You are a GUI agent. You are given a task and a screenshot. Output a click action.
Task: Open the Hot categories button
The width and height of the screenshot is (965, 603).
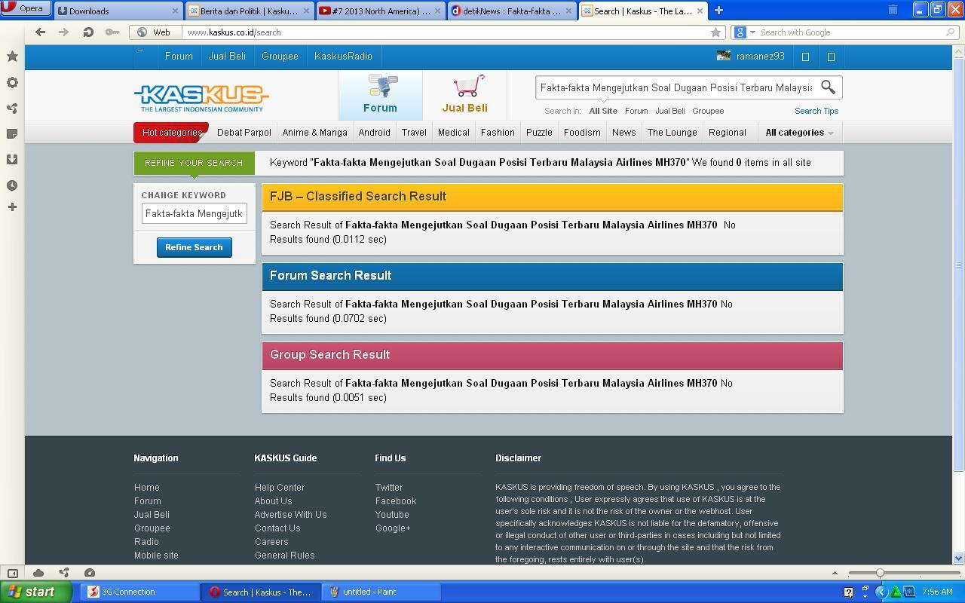point(171,132)
